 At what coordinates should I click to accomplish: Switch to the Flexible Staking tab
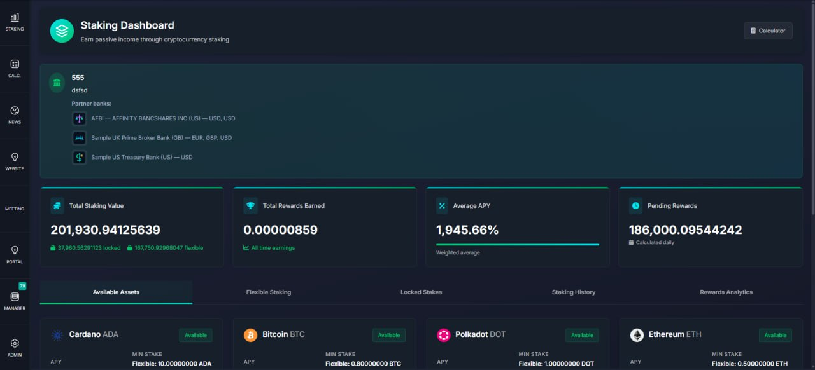269,292
